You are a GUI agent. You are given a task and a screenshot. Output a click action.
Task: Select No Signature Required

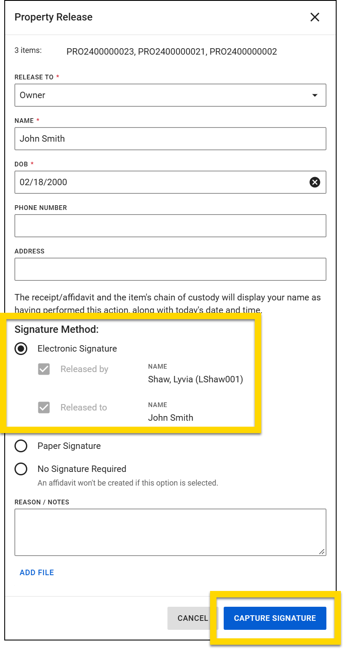20,469
